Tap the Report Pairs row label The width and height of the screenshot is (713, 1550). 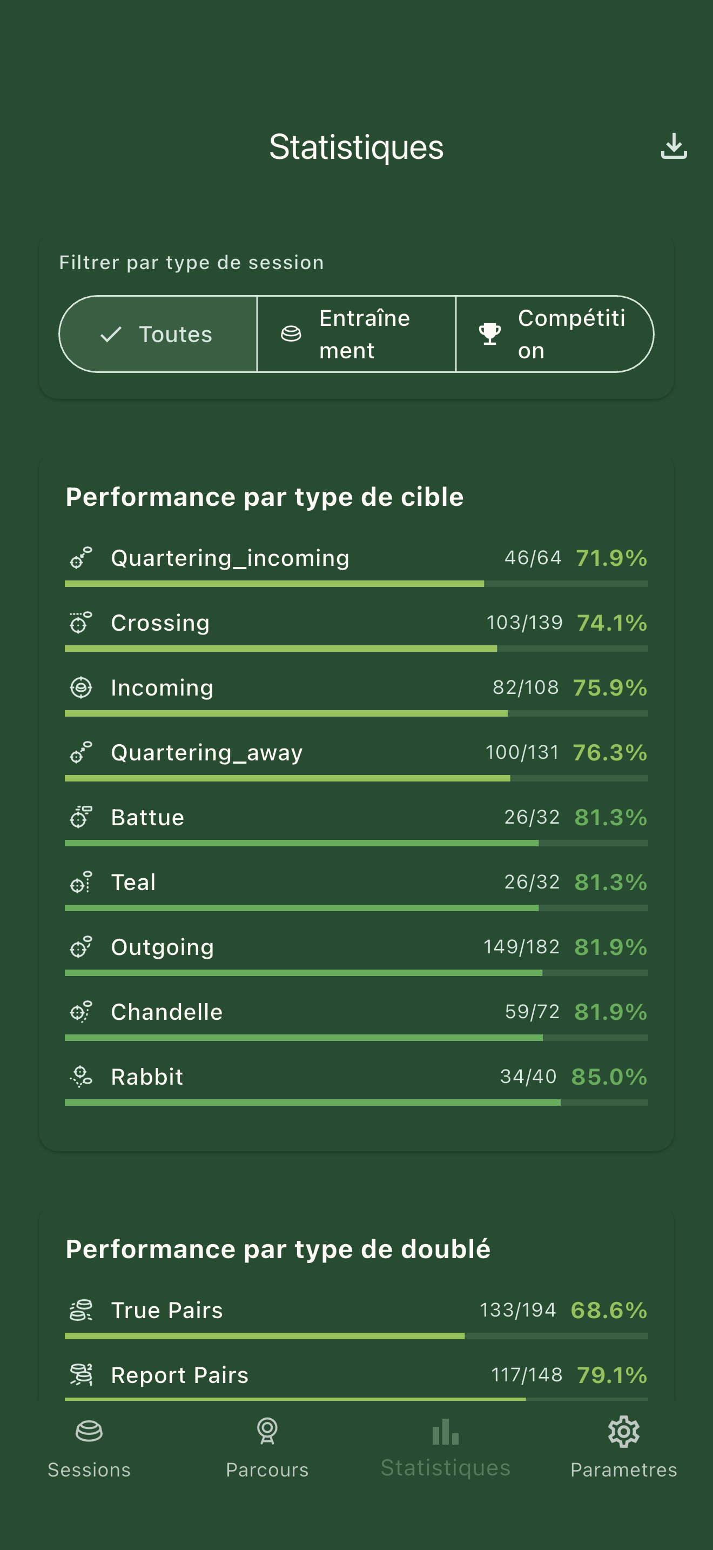pos(180,1375)
